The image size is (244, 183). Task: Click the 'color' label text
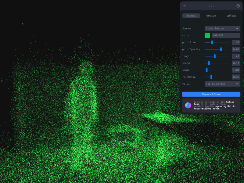186,35
